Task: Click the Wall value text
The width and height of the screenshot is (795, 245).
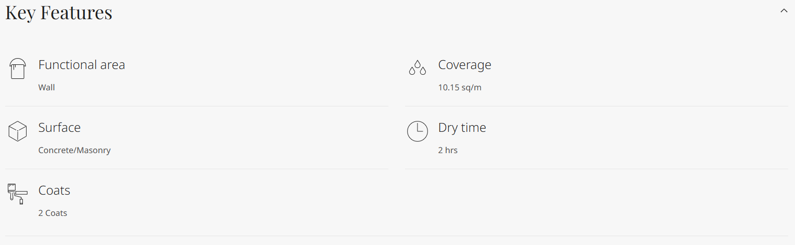Action: tap(46, 87)
